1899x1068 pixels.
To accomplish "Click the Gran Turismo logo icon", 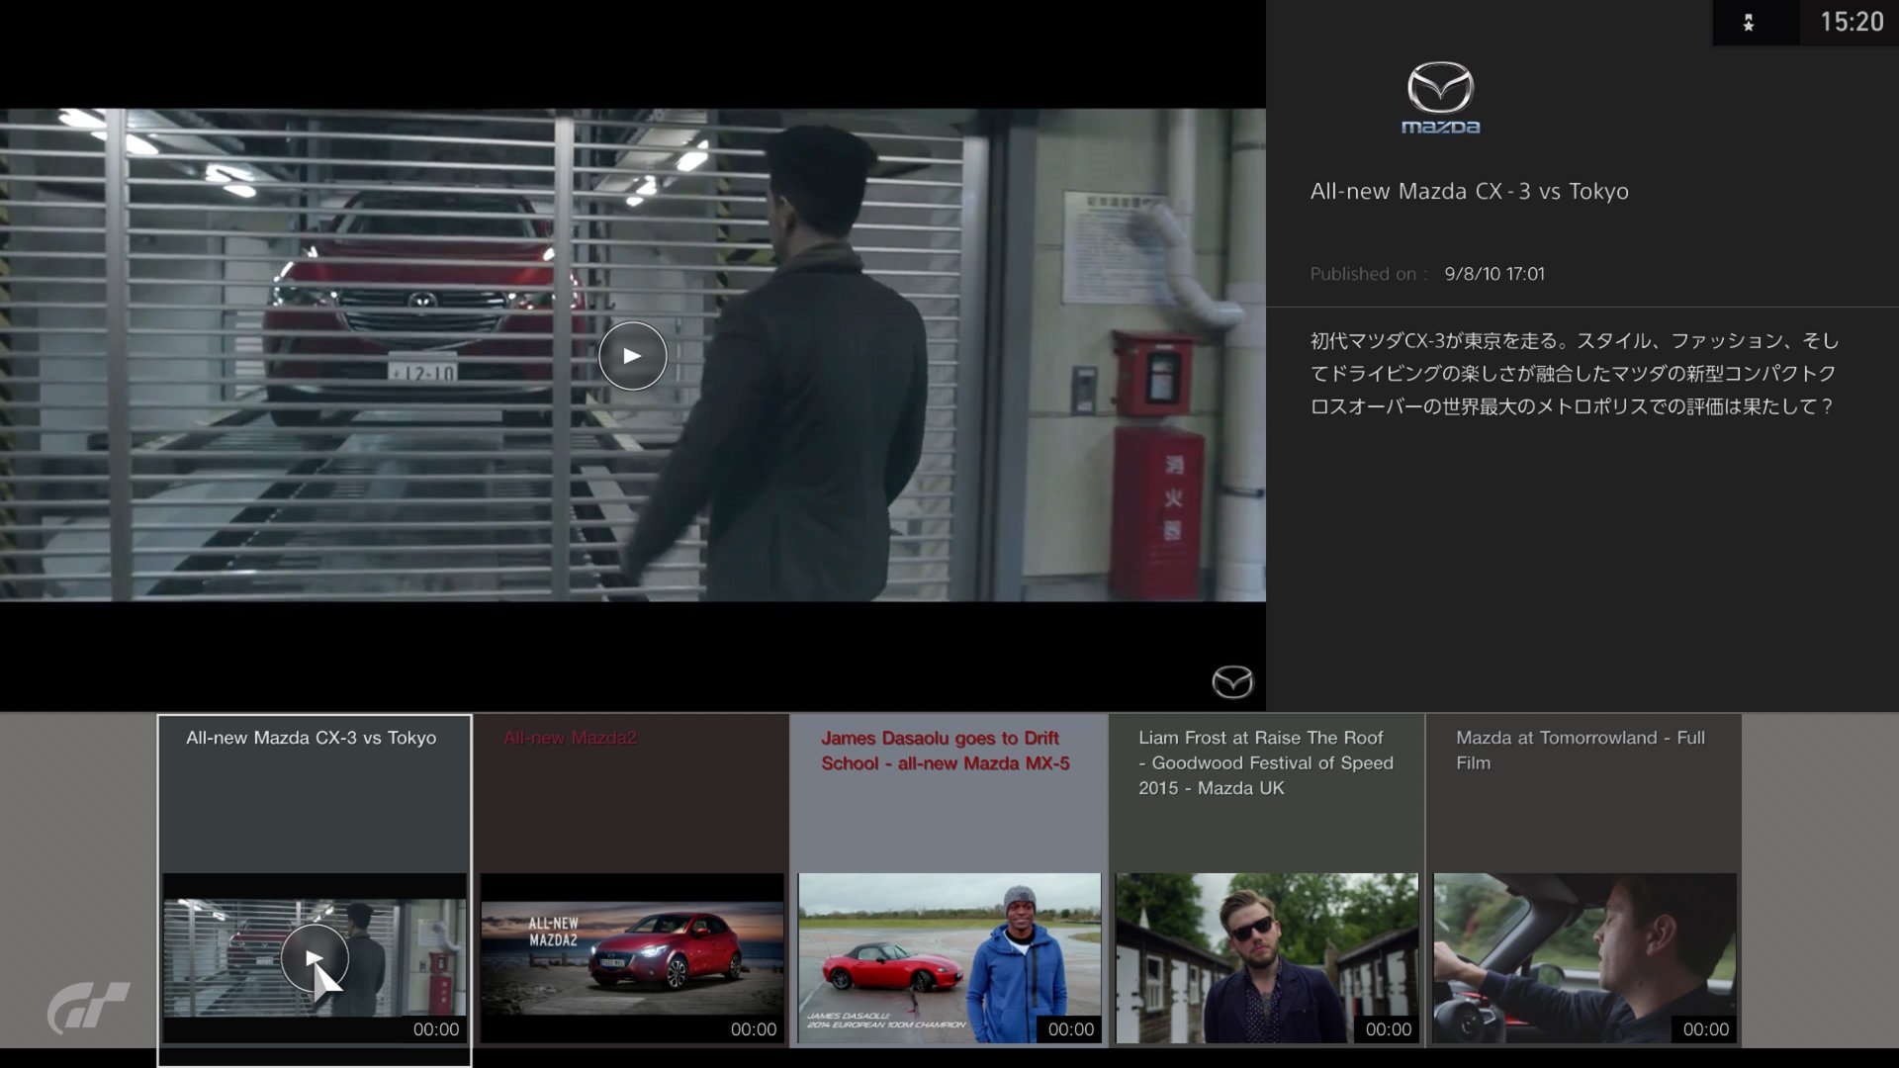I will click(x=88, y=1007).
